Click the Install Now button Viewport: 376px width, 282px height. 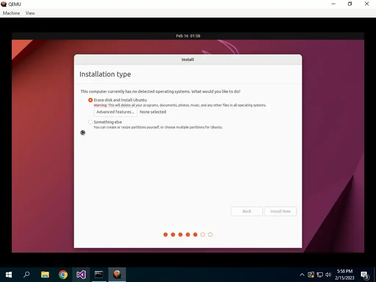(x=280, y=211)
